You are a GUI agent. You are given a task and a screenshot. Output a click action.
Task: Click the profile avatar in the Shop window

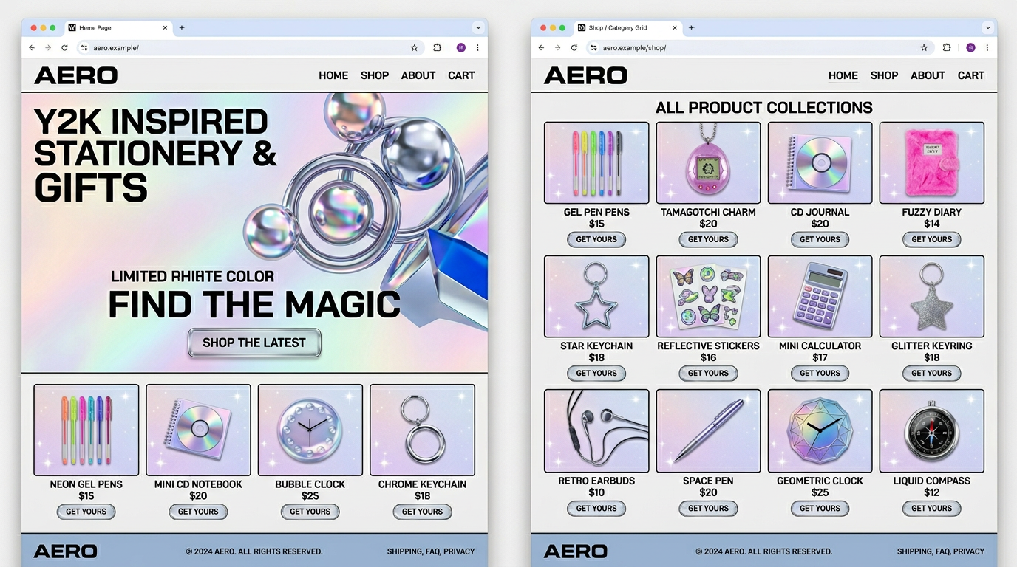point(970,48)
